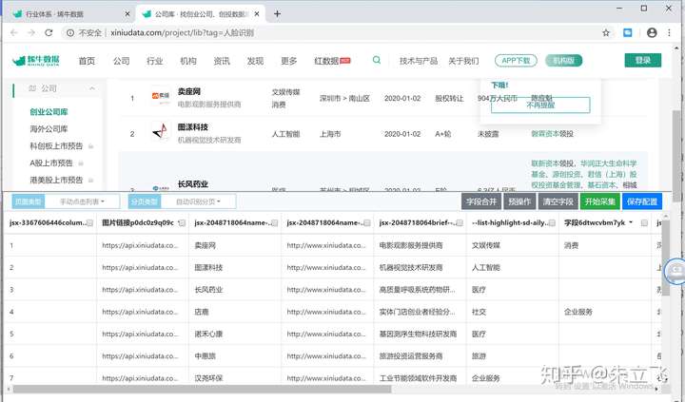The width and height of the screenshot is (685, 402).
Task: Click the blue 保存配置 button
Action: [642, 201]
